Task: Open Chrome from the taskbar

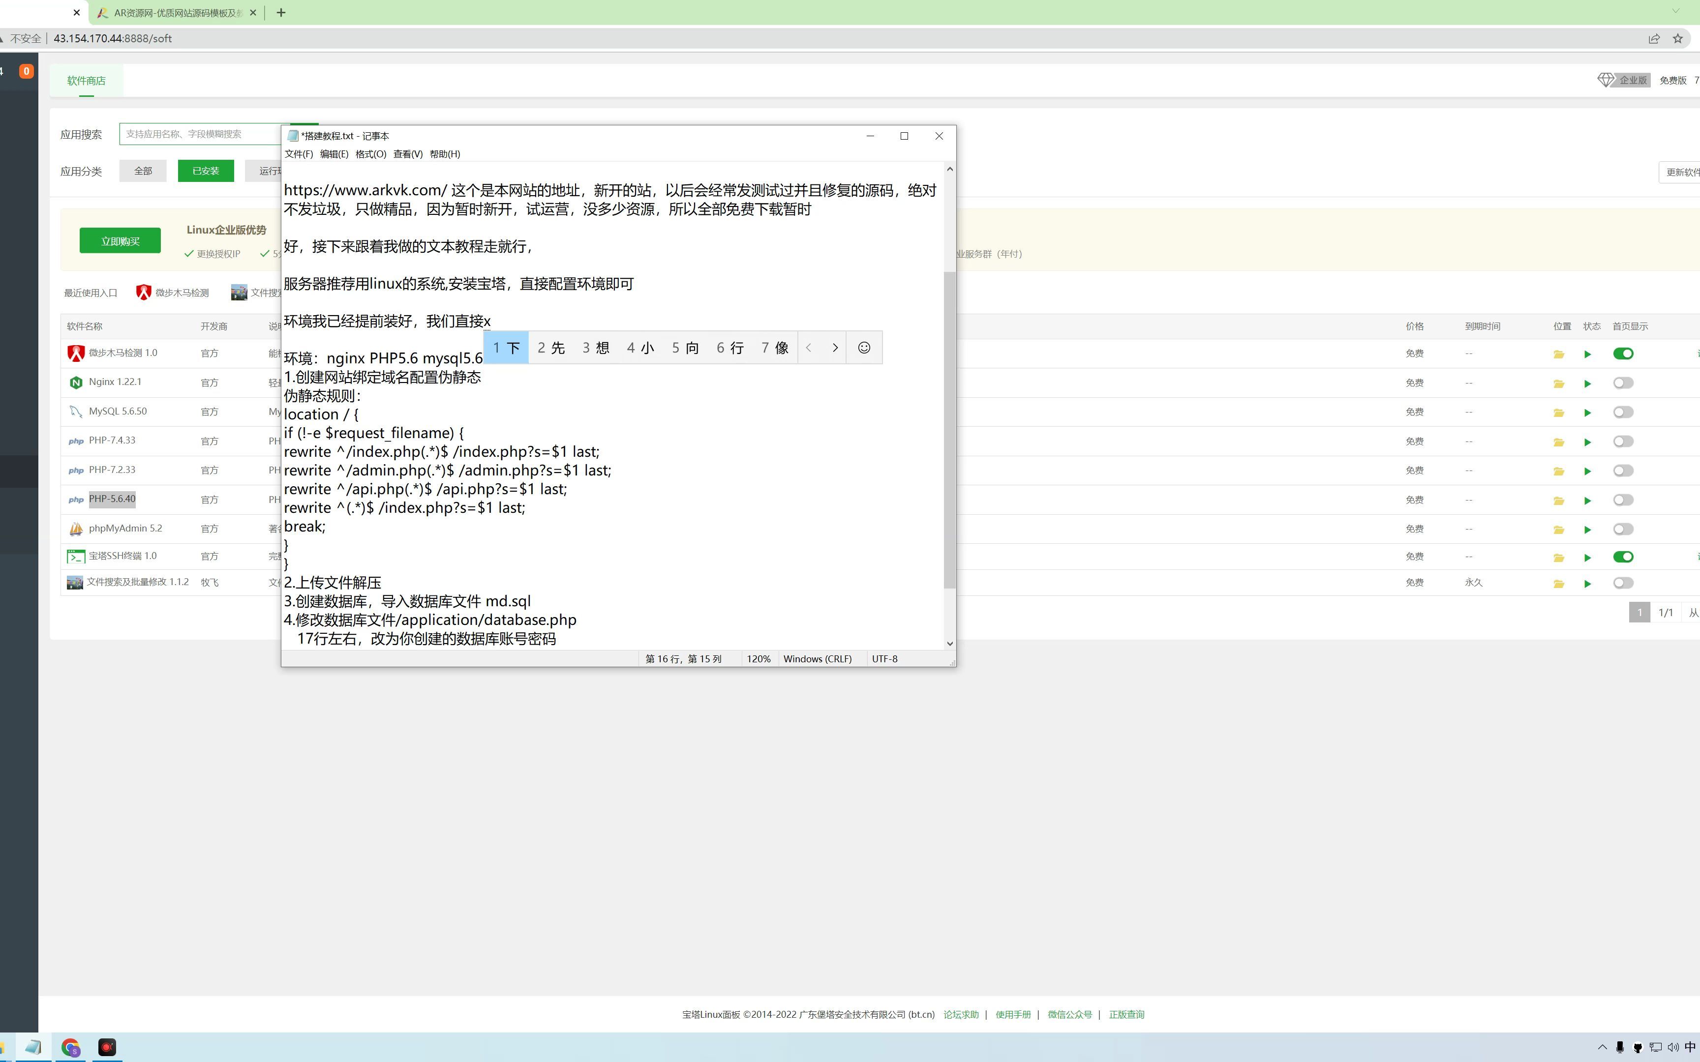Action: pos(71,1047)
